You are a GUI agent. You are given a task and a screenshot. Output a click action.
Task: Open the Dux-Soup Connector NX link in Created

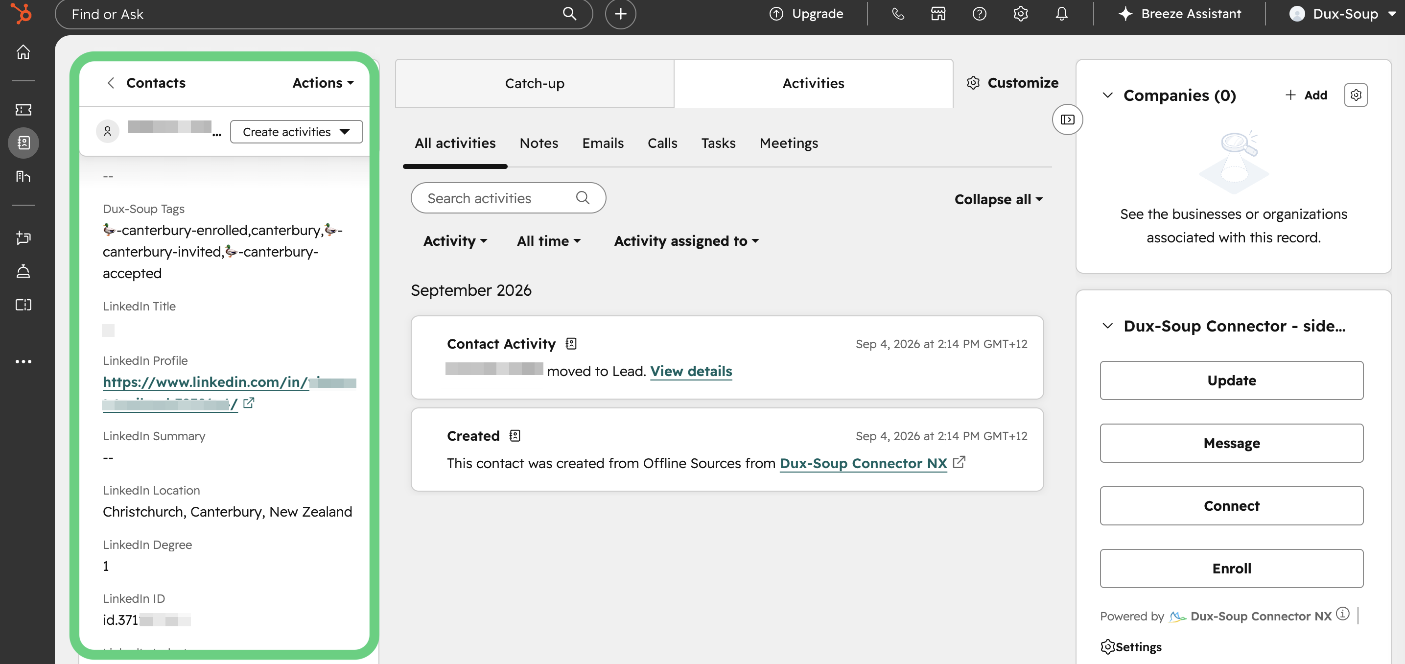[864, 463]
